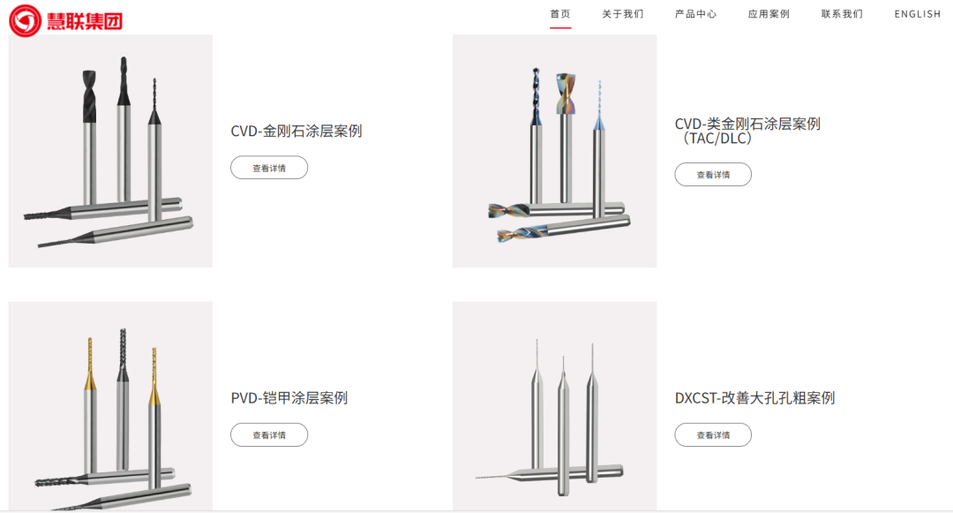Switch site language to ENGLISH

pos(917,14)
